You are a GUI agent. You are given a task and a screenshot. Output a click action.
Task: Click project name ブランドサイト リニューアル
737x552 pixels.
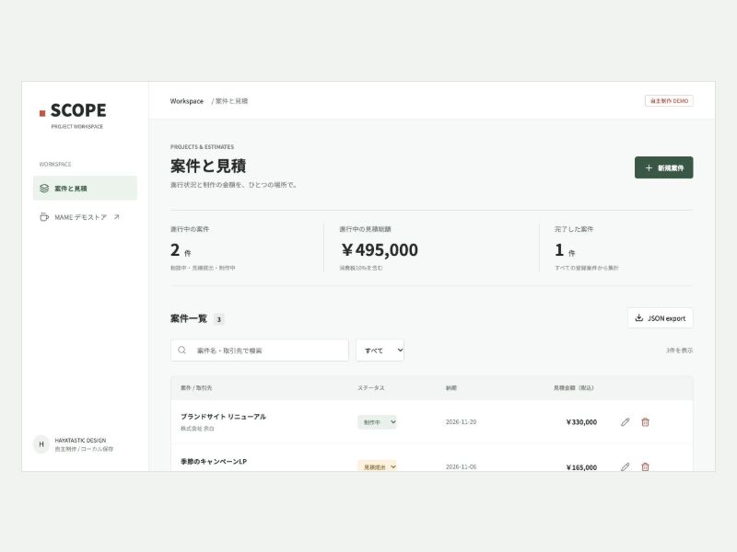click(x=223, y=417)
